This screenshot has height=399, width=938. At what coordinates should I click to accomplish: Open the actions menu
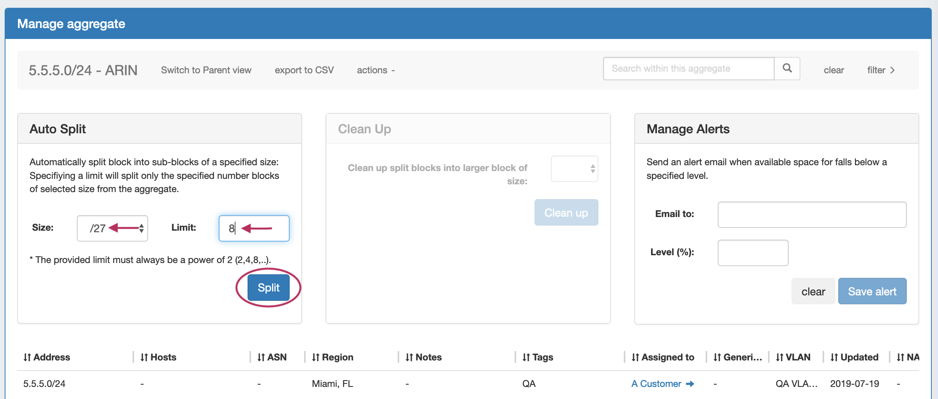[x=375, y=70]
